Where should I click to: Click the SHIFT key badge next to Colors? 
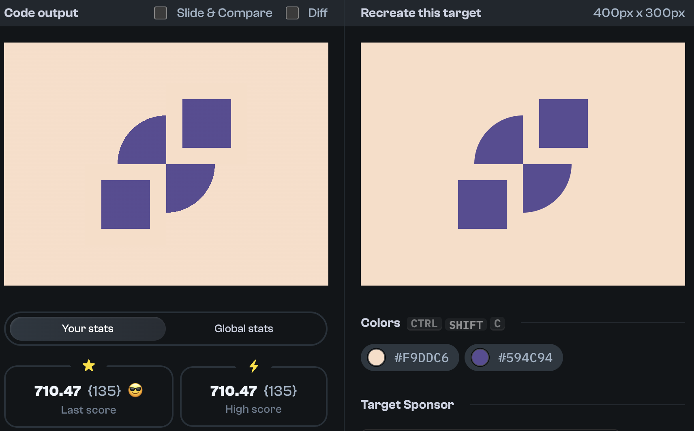click(466, 324)
